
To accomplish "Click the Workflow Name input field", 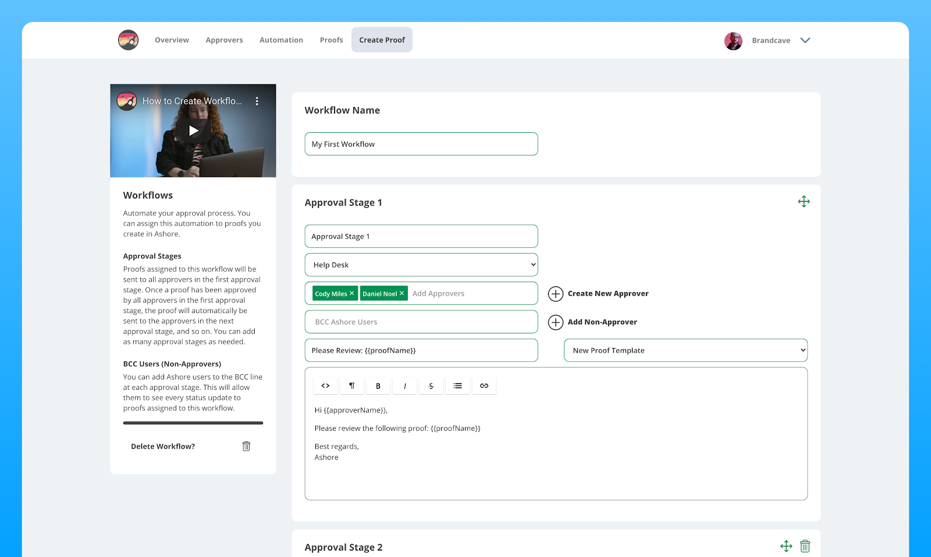I will click(x=421, y=144).
